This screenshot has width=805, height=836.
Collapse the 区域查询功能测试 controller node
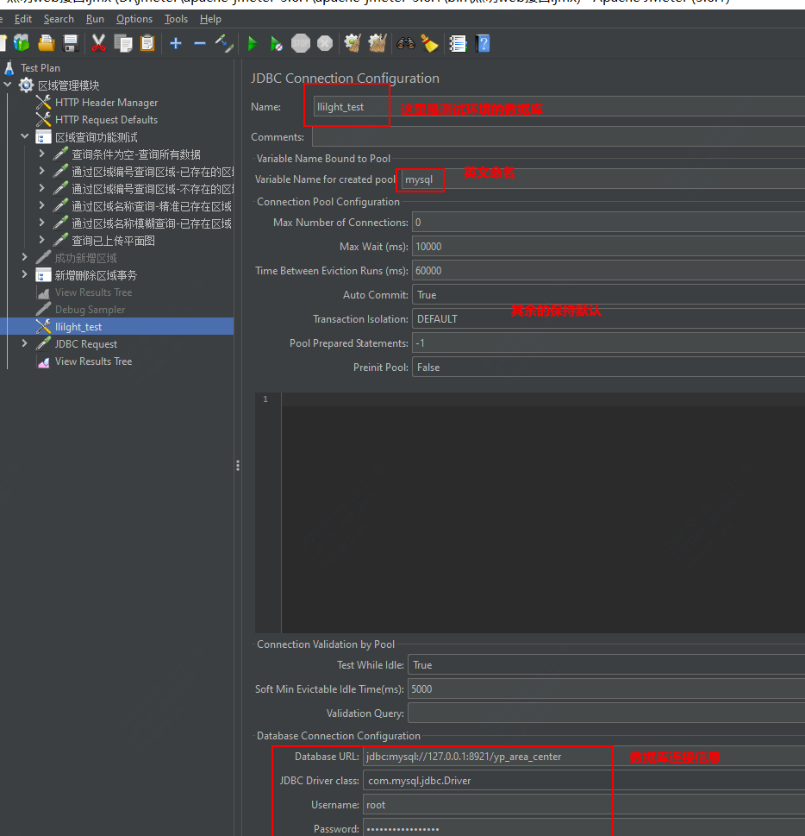(24, 136)
